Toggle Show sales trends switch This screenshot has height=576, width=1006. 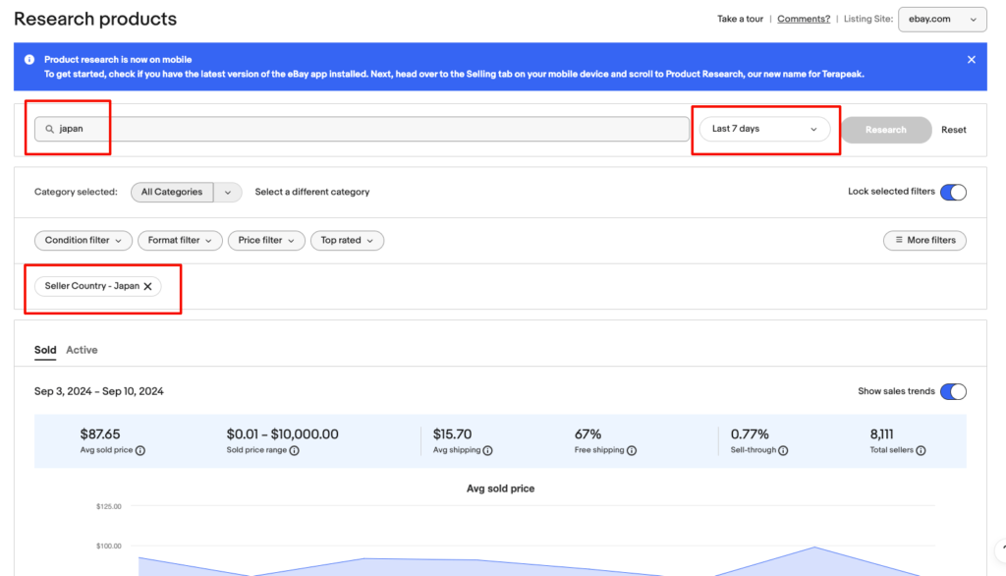coord(953,392)
